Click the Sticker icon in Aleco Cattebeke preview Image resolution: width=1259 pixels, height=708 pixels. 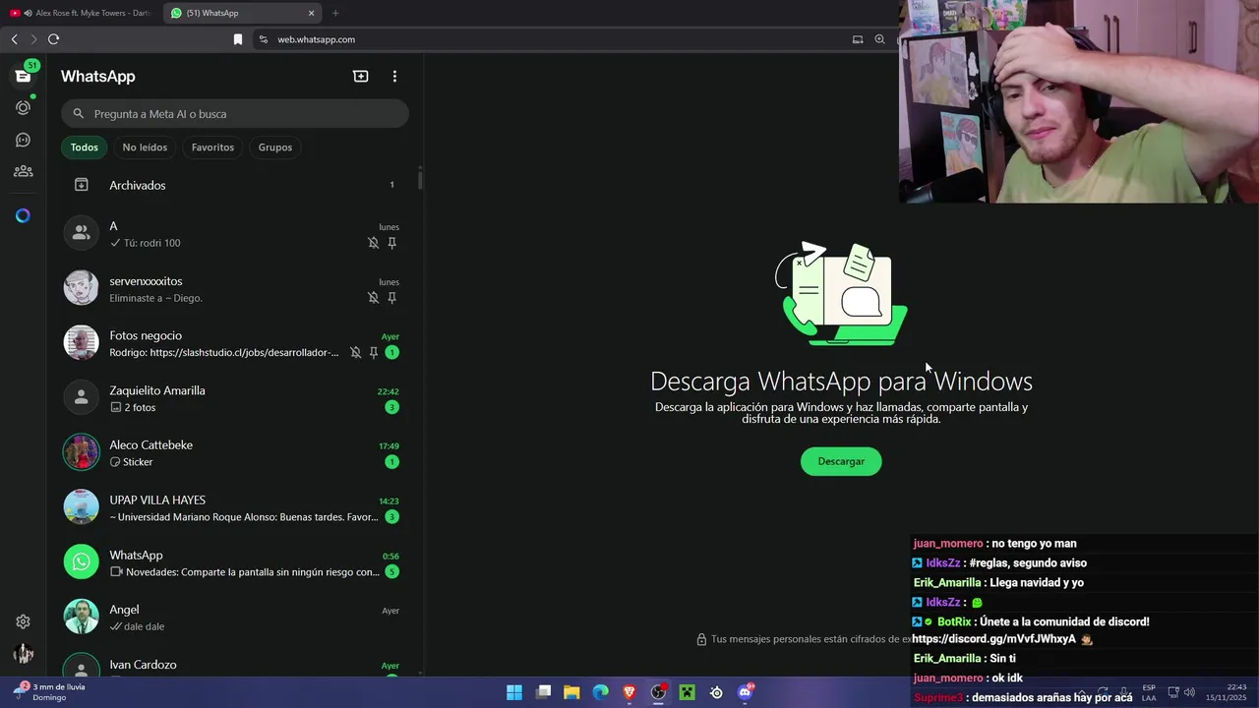click(115, 462)
